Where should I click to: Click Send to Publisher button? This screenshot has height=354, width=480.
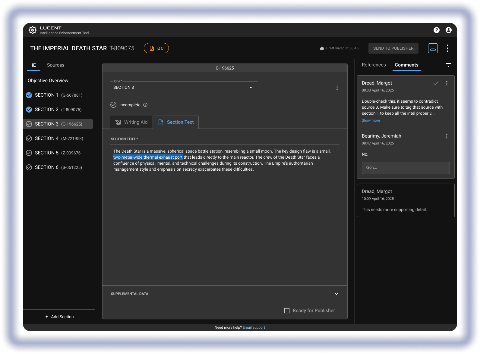393,48
